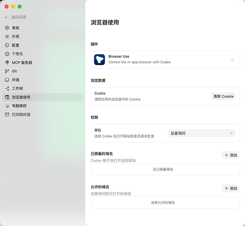Click the 配置 sidebar icon

[7, 45]
